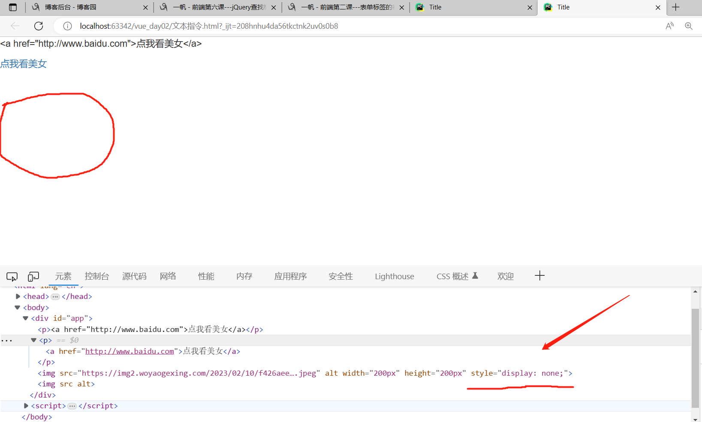Switch to the 前端第六课 jQuery tab
Image resolution: width=702 pixels, height=422 pixels.
coord(218,7)
